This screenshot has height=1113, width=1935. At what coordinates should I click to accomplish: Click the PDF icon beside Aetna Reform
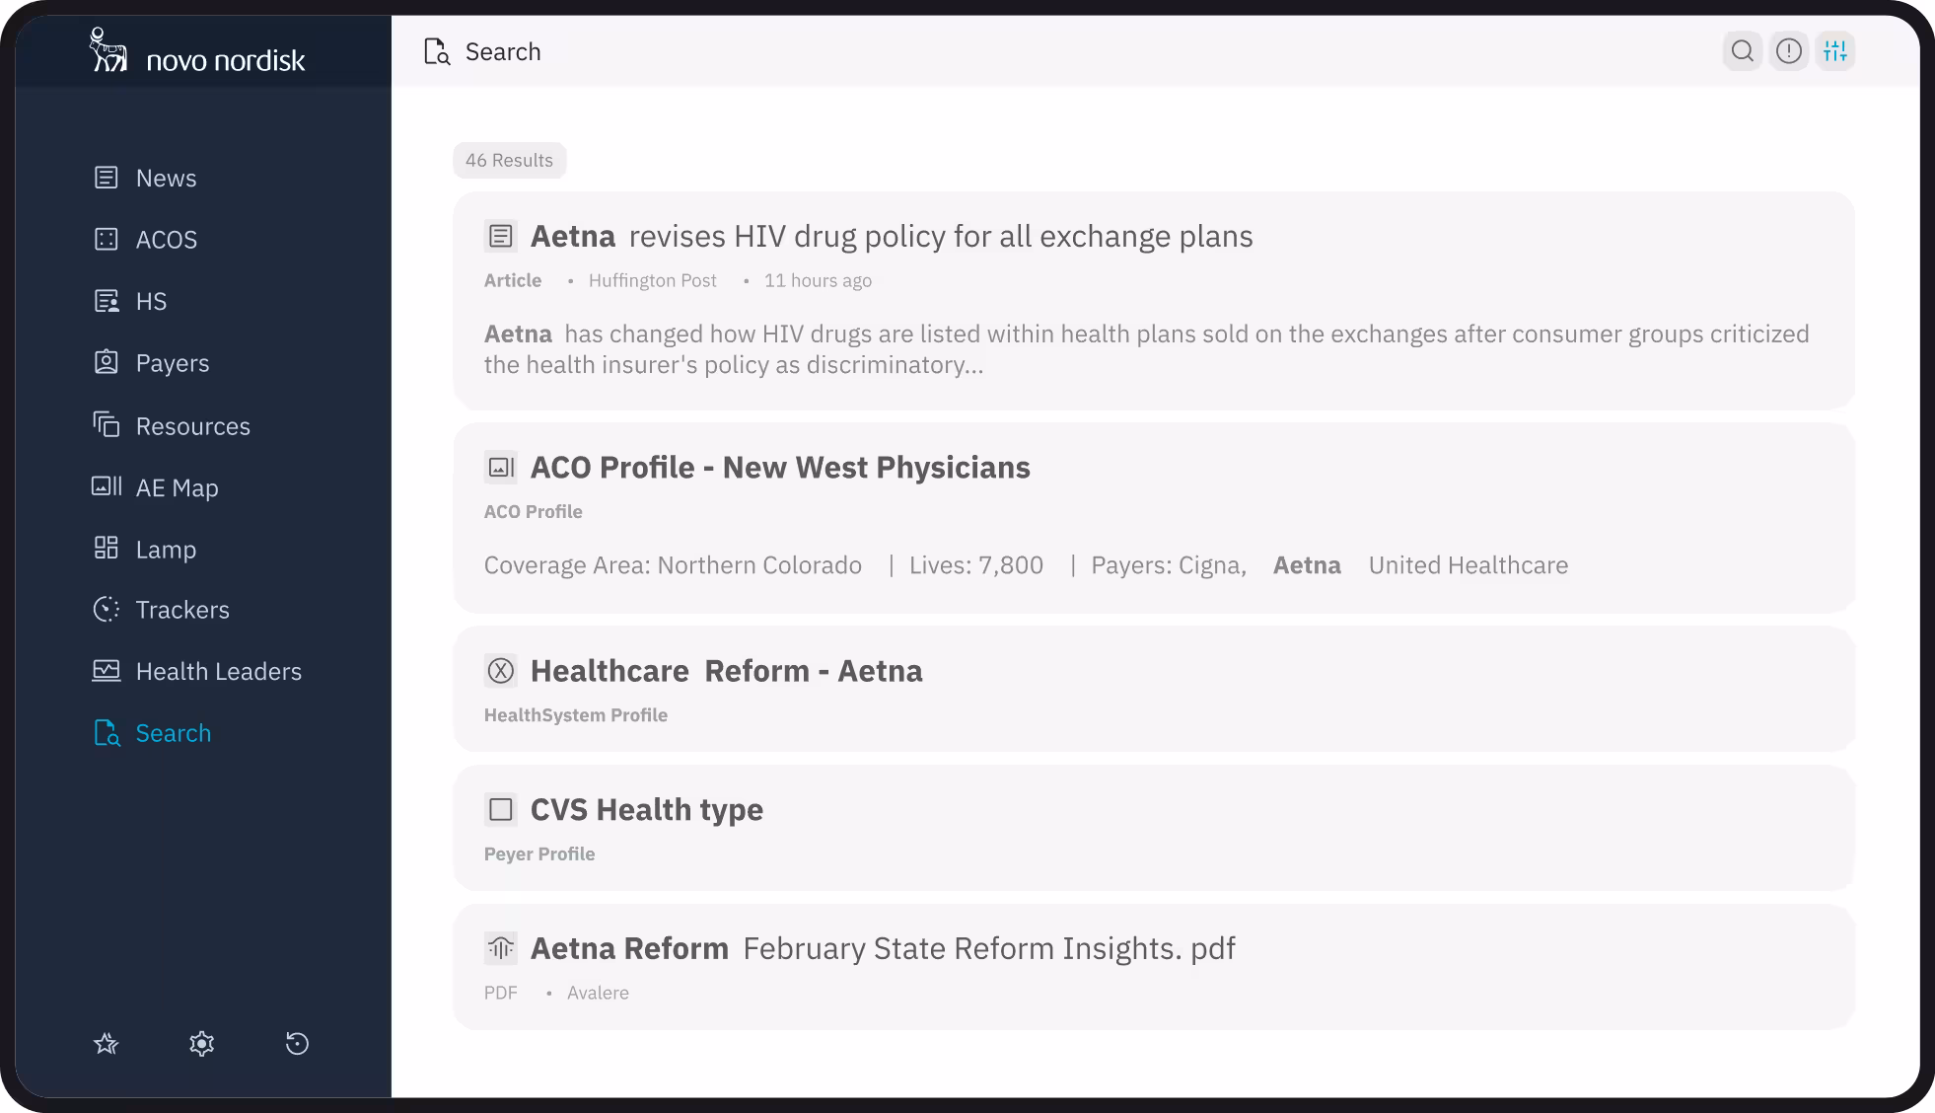click(501, 948)
